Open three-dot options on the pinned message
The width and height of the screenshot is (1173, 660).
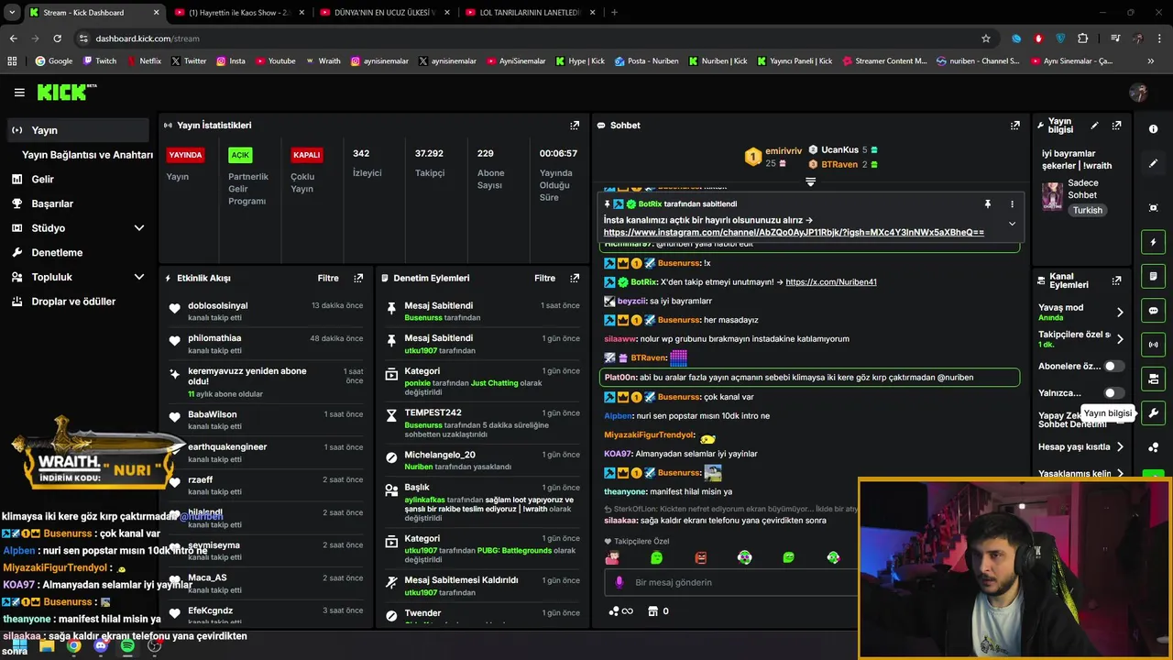tap(1012, 203)
